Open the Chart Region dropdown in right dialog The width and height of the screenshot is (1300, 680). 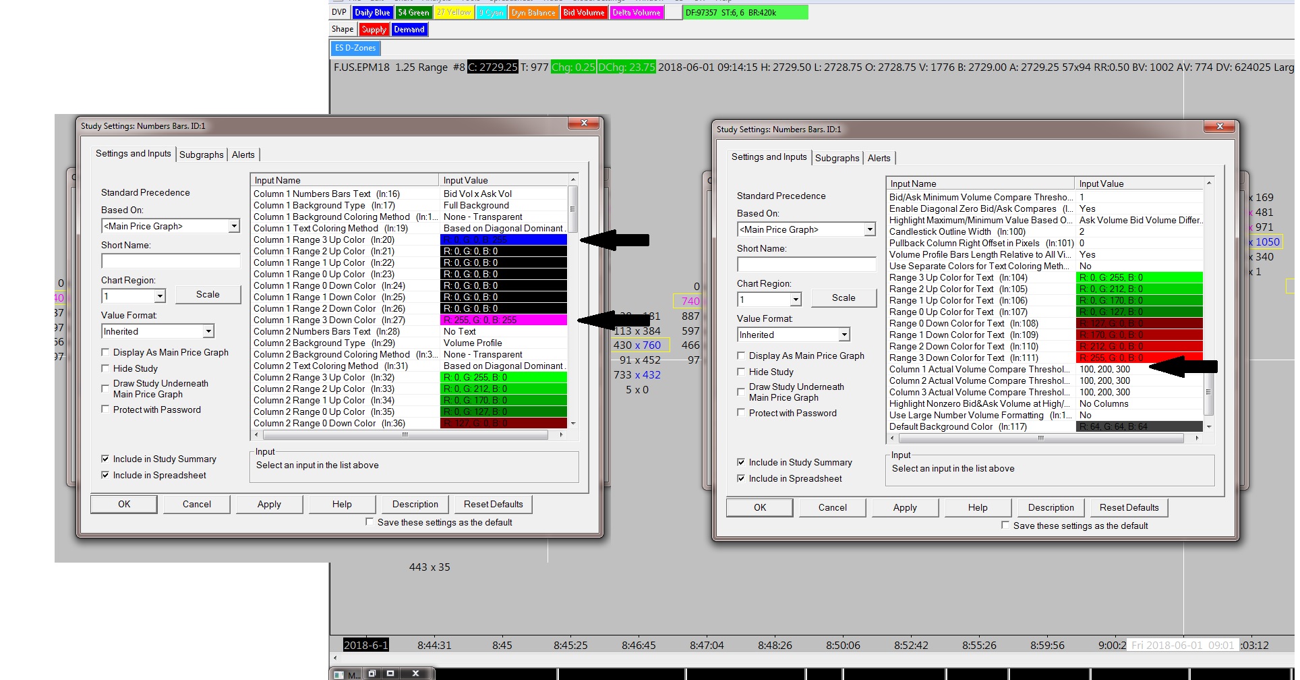796,300
